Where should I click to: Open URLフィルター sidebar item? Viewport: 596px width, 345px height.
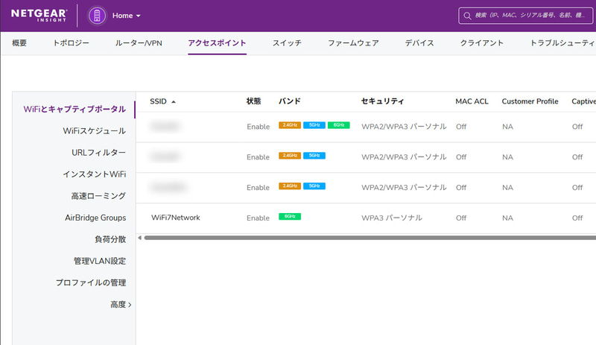[99, 153]
